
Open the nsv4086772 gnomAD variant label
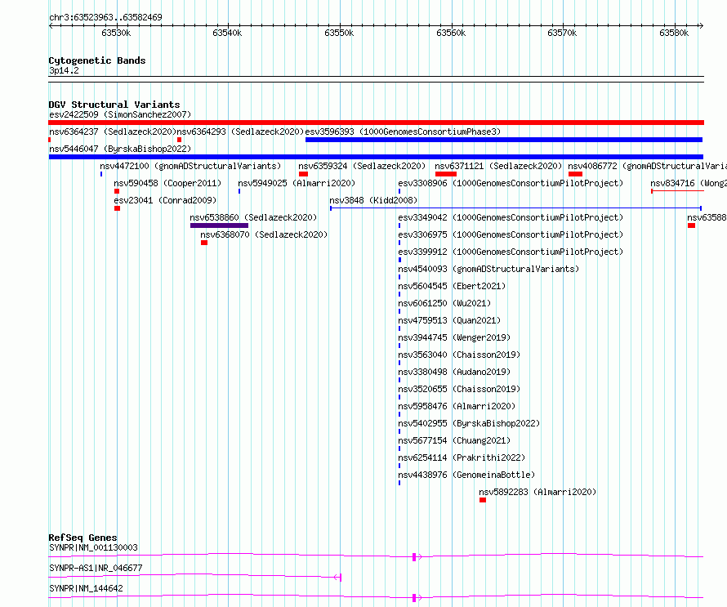point(647,166)
